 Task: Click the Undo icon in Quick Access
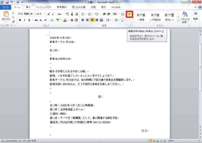(11, 2)
